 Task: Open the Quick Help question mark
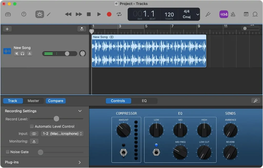24,14
